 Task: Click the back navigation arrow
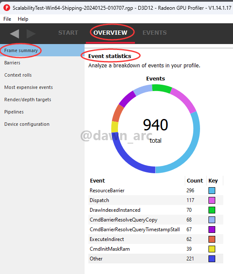click(x=15, y=33)
